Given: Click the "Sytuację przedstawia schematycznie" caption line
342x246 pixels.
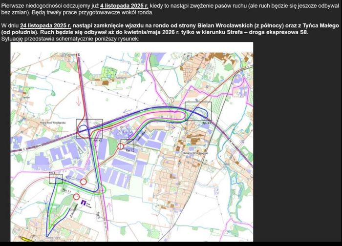Looking at the screenshot, I should [x=70, y=39].
